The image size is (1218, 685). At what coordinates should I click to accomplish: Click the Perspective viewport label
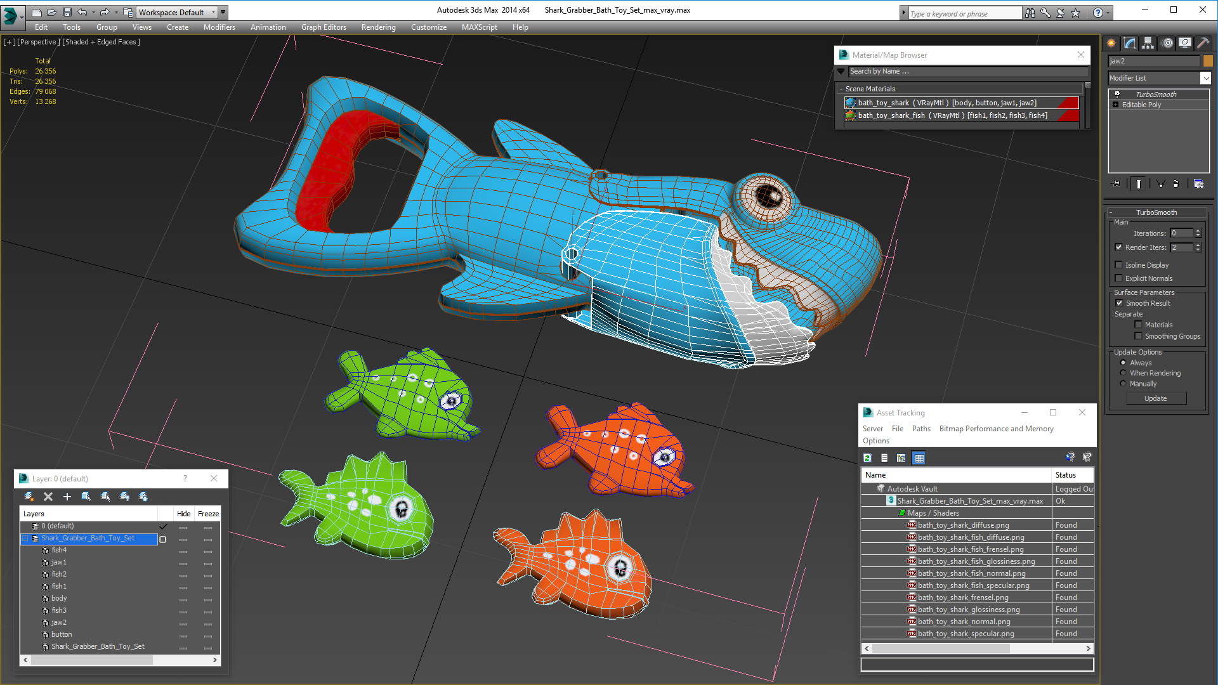coord(39,42)
